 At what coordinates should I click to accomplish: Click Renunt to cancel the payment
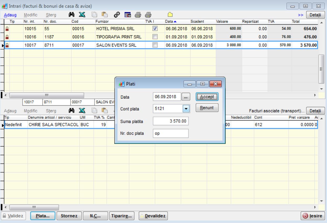coord(207,108)
